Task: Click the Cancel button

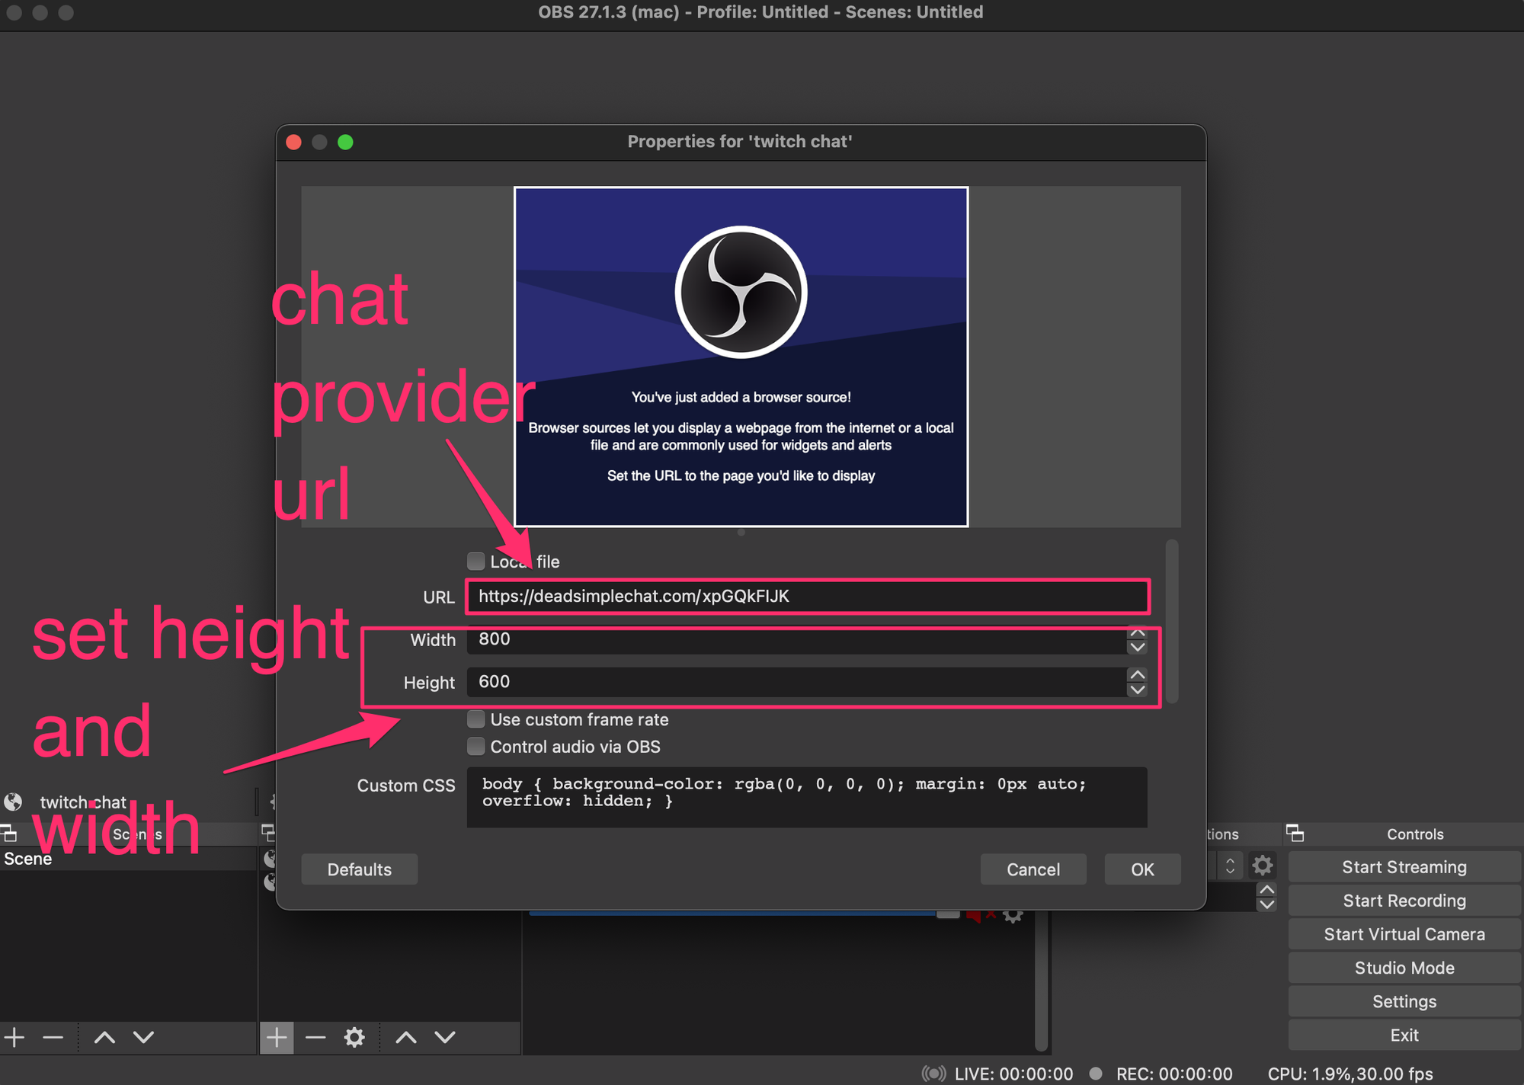Action: coord(1029,869)
